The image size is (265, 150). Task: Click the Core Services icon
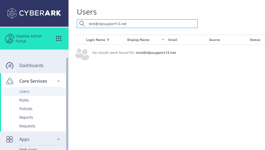10,81
